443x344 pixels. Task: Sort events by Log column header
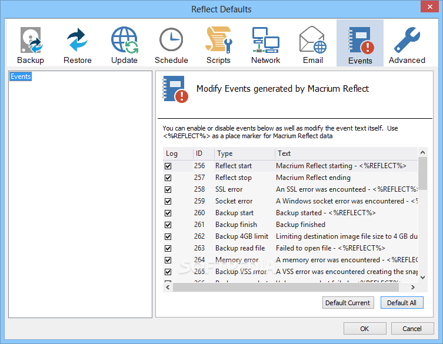click(x=178, y=153)
